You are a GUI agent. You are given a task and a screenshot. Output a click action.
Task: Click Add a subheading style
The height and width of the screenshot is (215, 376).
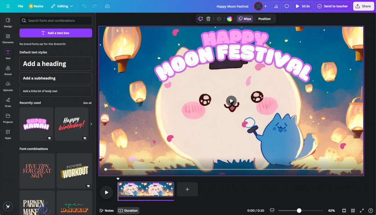click(x=56, y=78)
